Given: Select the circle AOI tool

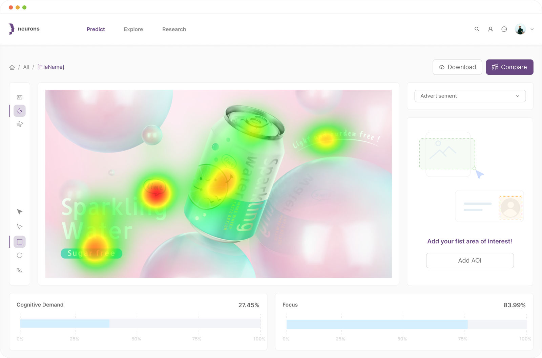Looking at the screenshot, I should point(20,255).
